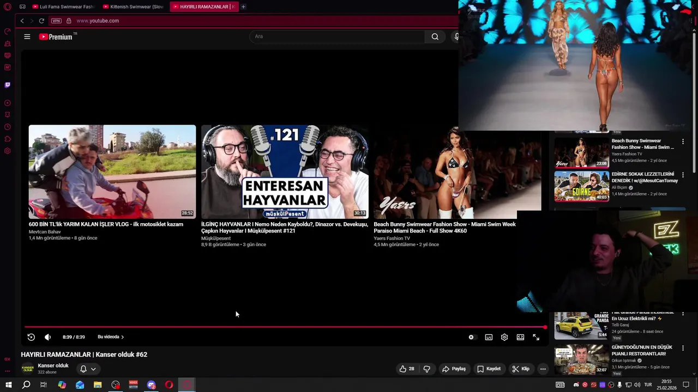Enter fullscreen mode

click(x=536, y=337)
